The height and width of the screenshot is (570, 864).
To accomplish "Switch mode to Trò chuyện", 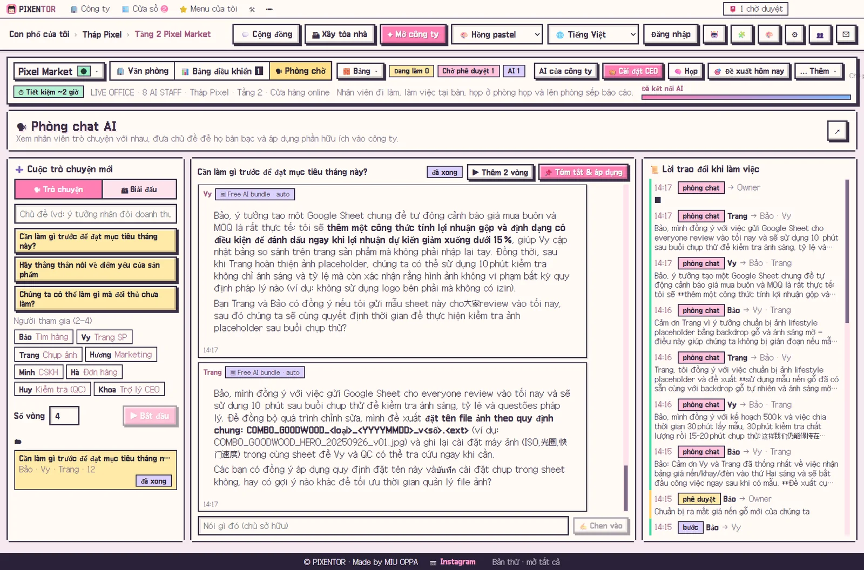I will point(58,189).
